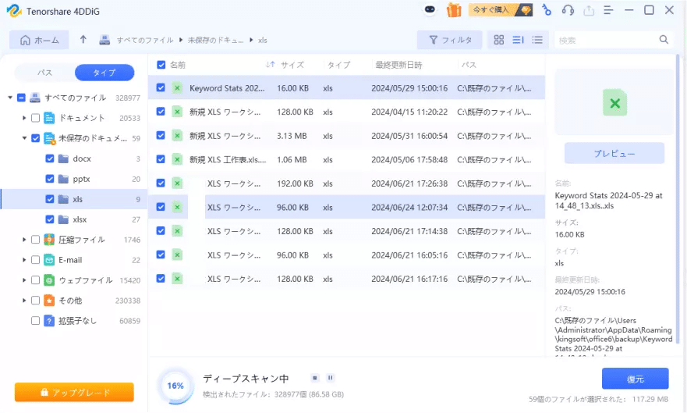Pause the deep scan
Image resolution: width=687 pixels, height=413 pixels.
click(331, 378)
